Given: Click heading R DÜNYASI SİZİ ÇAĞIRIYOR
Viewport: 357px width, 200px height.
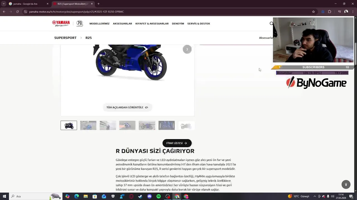Looking at the screenshot, I should 155,151.
